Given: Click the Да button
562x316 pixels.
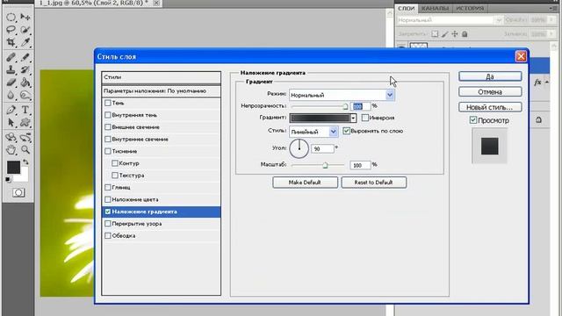Looking at the screenshot, I should point(490,76).
